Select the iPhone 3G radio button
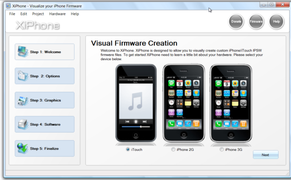Image resolution: width=291 pixels, height=180 pixels. [222, 150]
